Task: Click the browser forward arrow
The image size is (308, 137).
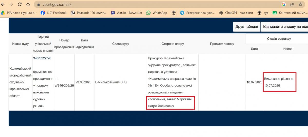Action: 11,4
